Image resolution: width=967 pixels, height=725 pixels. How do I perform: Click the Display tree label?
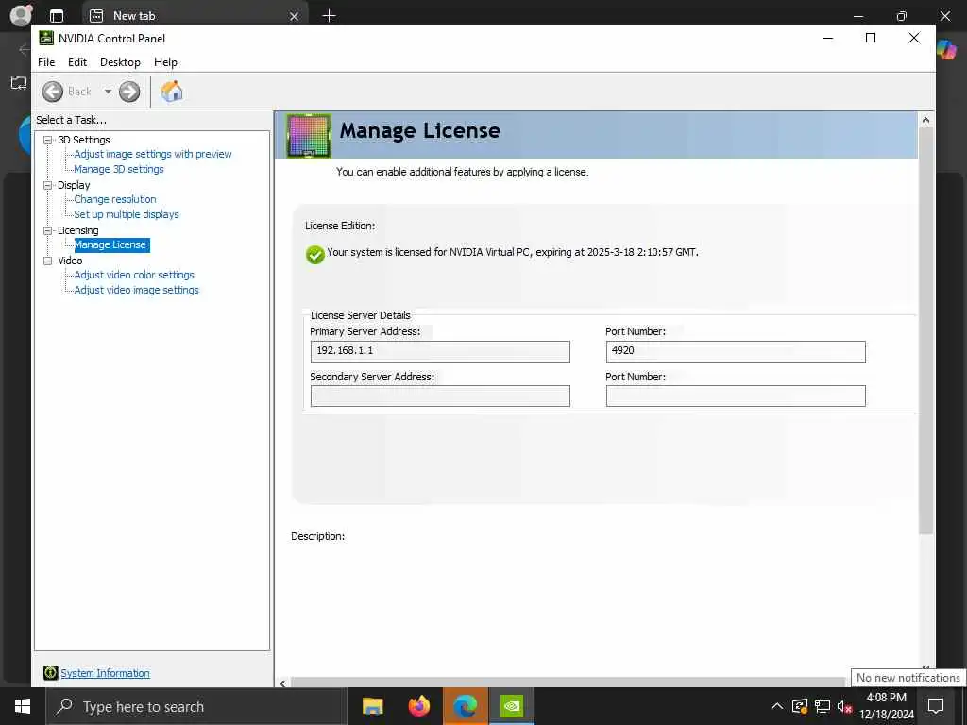74,185
